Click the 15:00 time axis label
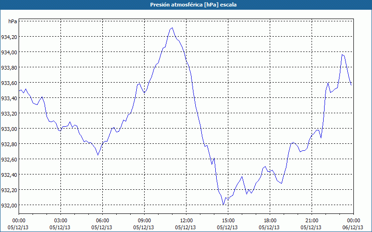The height and width of the screenshot is (232, 372). pos(228,221)
